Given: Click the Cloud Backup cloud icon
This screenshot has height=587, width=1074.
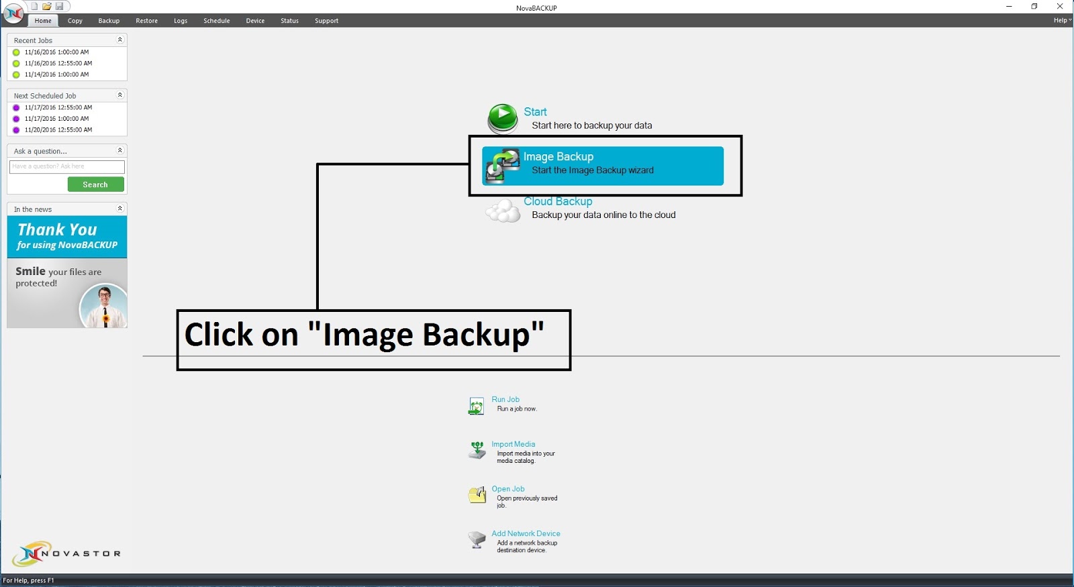Looking at the screenshot, I should 503,211.
